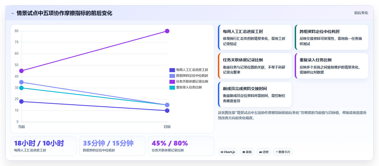This screenshot has width=379, height=166.
Task: Click the light-blue current point at 35
Action: pyautogui.click(x=22, y=82)
